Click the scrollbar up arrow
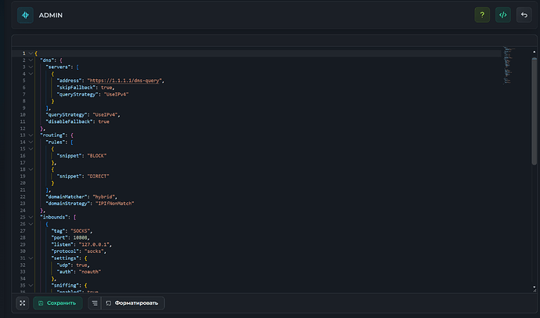The height and width of the screenshot is (318, 540). (535, 52)
